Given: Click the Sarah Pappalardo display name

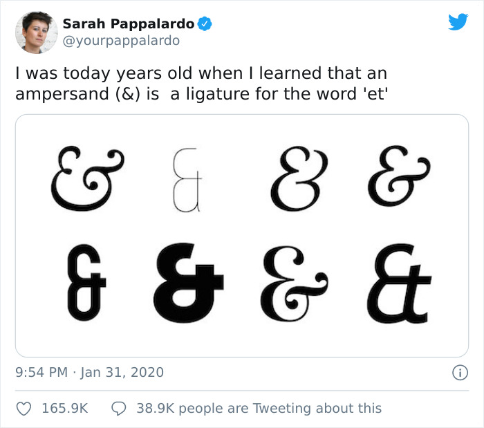Looking at the screenshot, I should pos(129,24).
